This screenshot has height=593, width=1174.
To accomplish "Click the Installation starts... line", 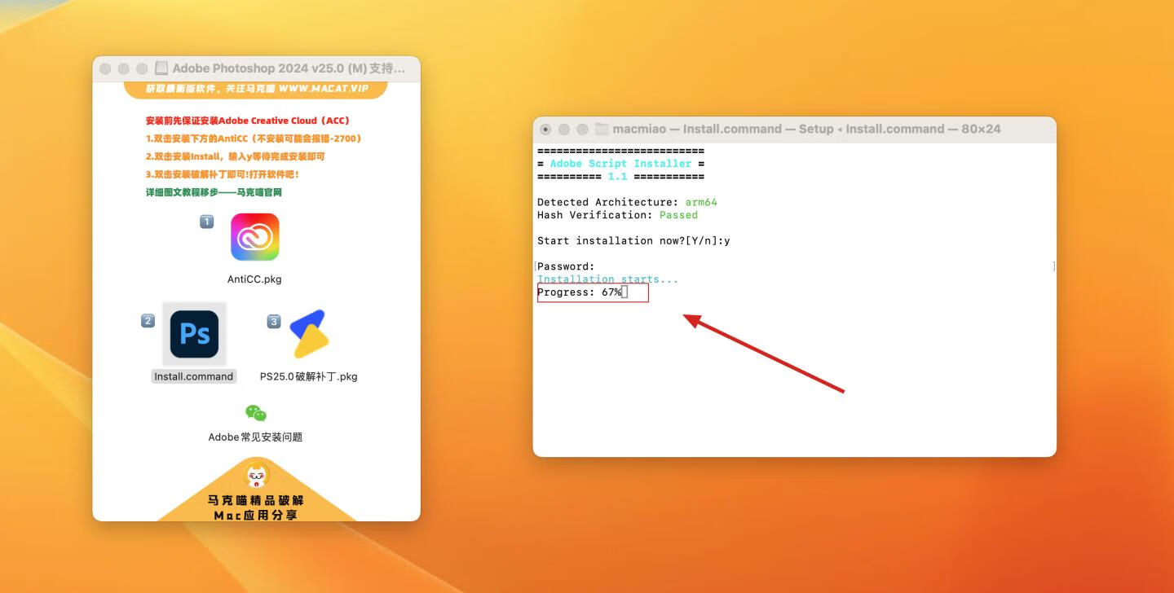I will click(x=607, y=279).
